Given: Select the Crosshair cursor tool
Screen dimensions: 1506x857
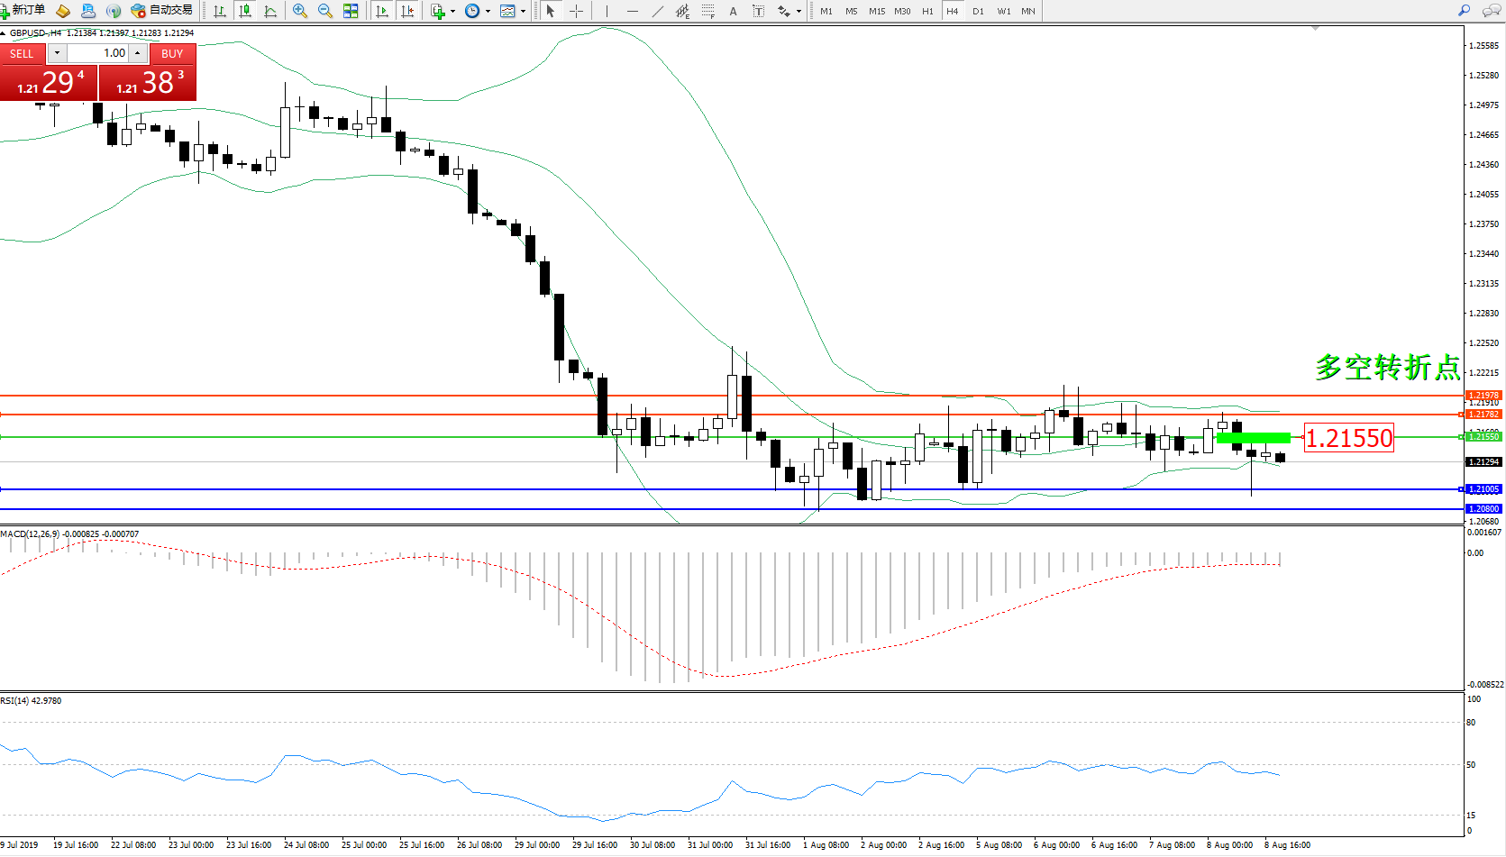Looking at the screenshot, I should (x=577, y=11).
